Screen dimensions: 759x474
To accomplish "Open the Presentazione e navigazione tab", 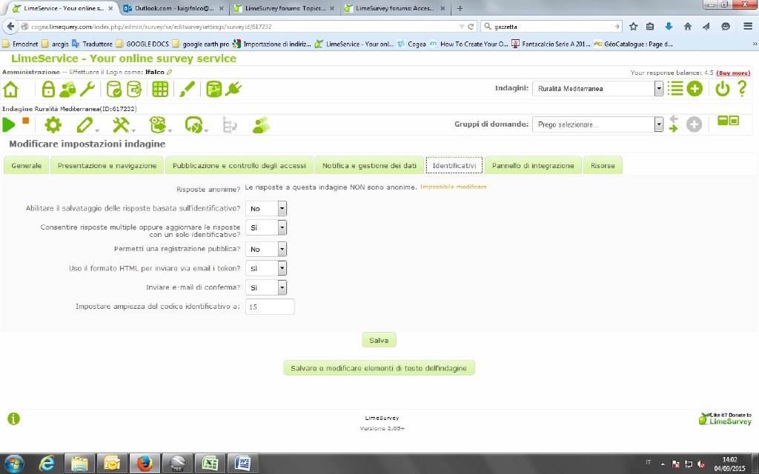I will click(x=107, y=166).
